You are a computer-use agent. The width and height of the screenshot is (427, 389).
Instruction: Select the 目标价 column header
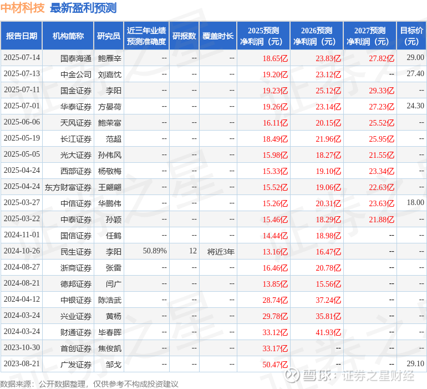411,36
